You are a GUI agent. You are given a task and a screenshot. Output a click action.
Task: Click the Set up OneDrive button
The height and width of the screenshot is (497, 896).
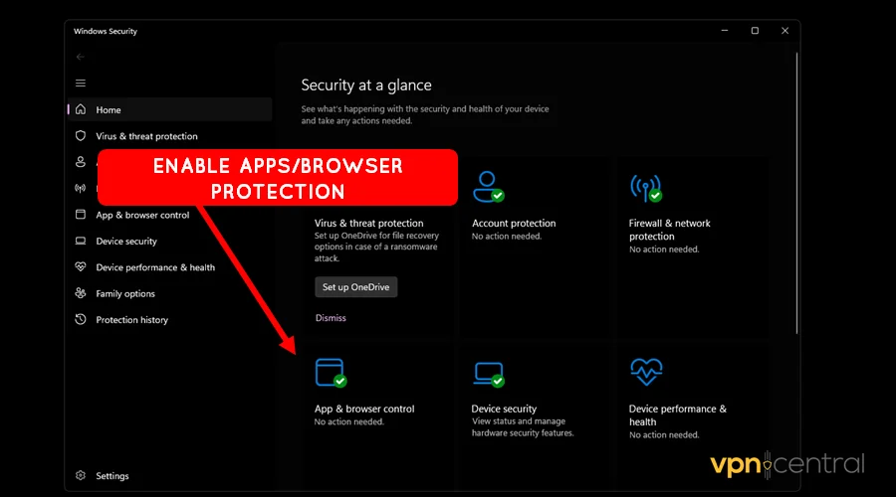tap(356, 287)
